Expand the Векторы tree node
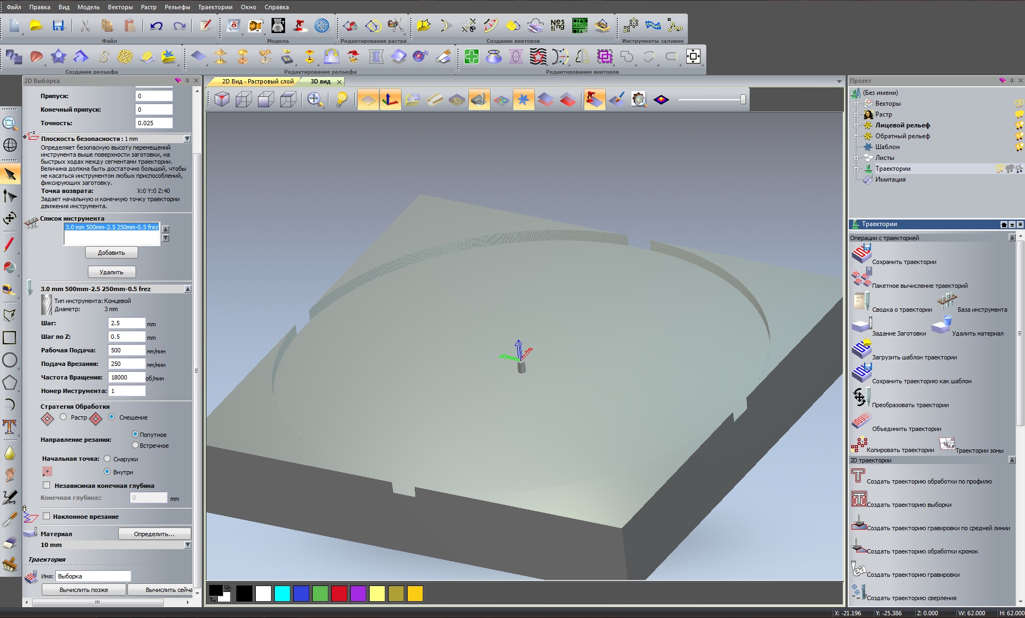1025x618 pixels. point(856,104)
